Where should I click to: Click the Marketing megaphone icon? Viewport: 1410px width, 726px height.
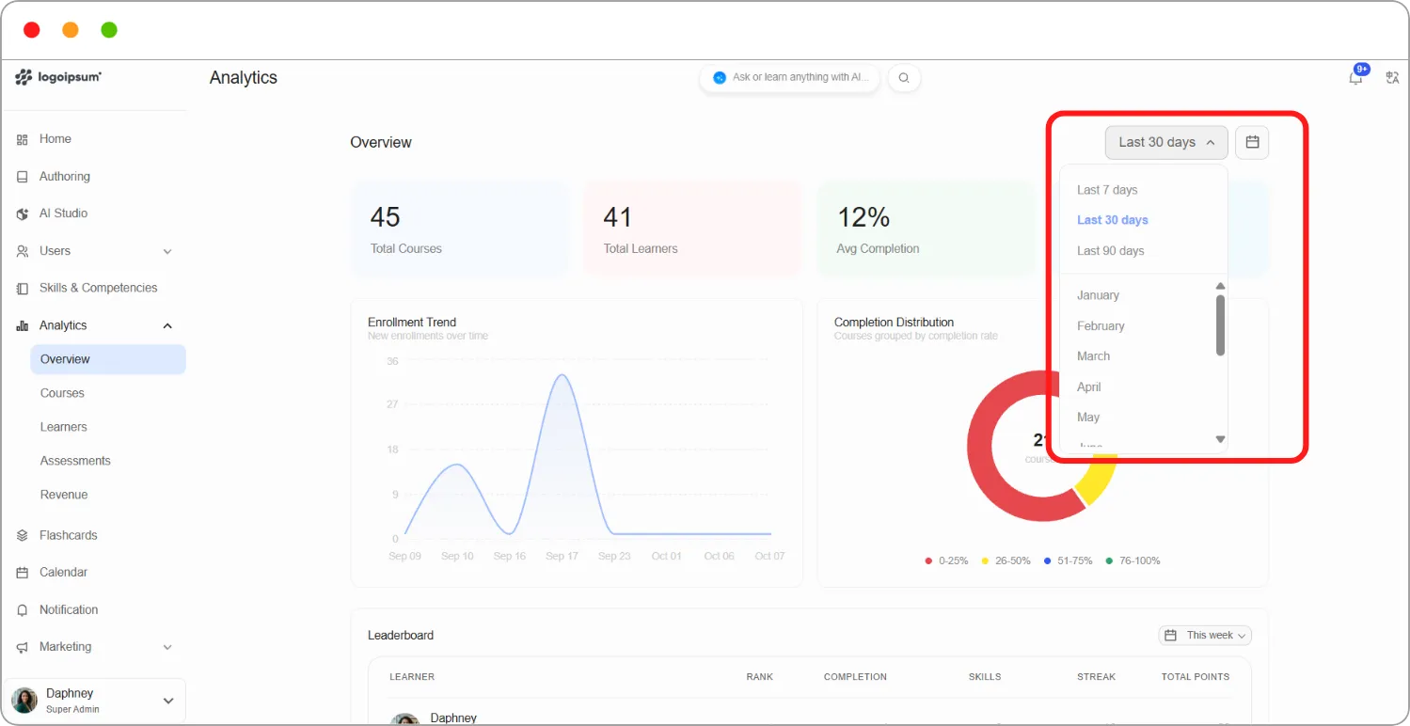click(x=23, y=647)
